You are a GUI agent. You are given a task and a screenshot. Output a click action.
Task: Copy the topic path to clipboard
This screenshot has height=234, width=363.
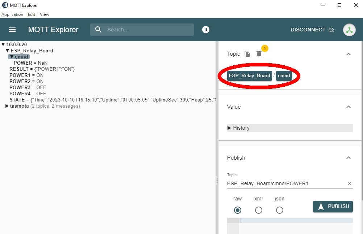(x=247, y=54)
